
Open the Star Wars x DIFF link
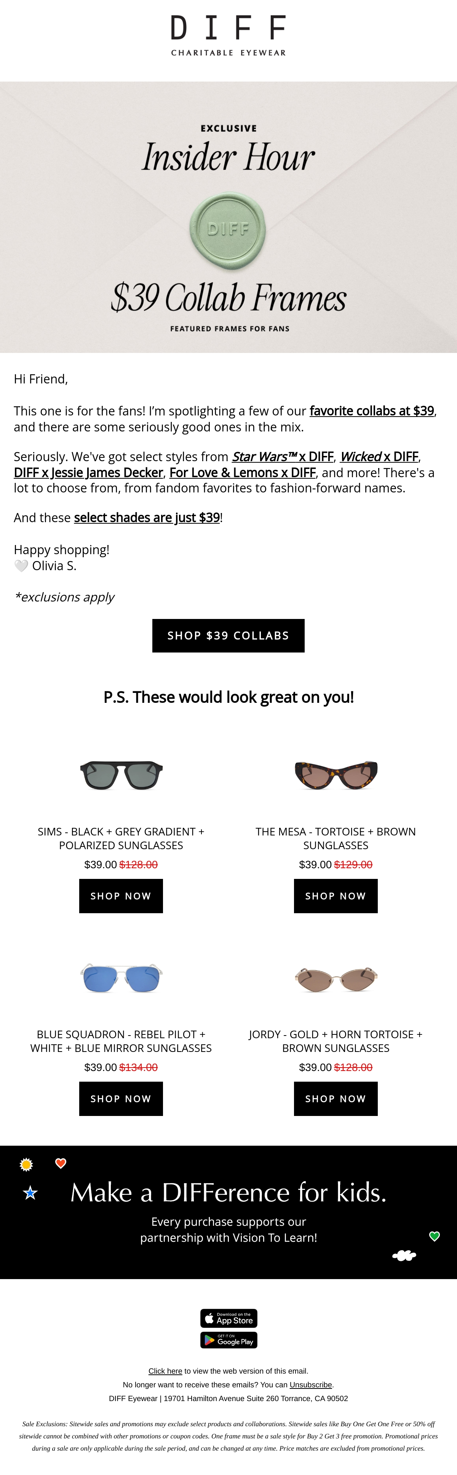[283, 457]
